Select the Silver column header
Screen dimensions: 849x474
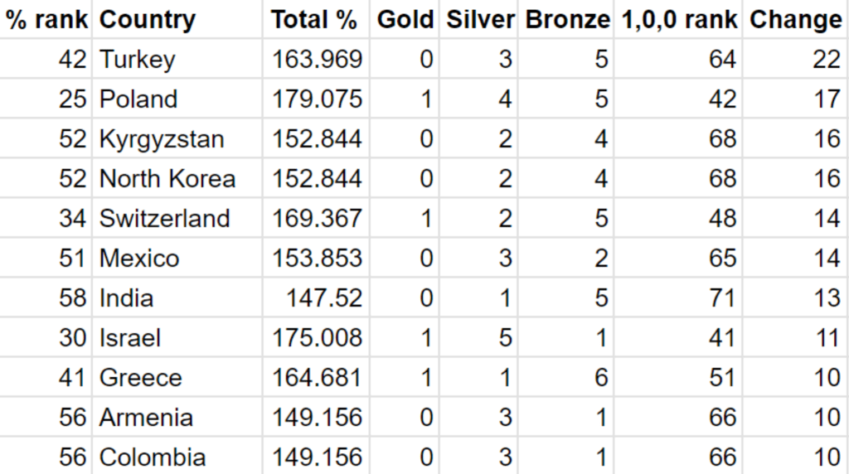[480, 20]
